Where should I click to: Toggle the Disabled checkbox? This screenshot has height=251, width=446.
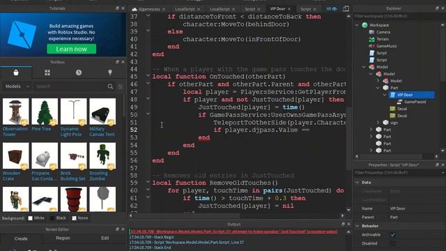(x=393, y=243)
